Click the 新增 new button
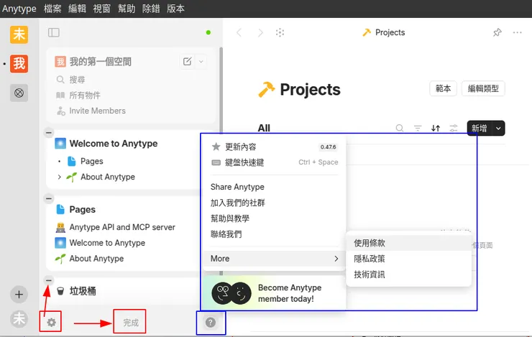Screen dimensions: 532x337 [479, 128]
